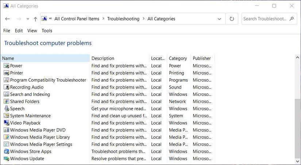The image size is (301, 165).
Task: Open the Printer troubleshooter icon
Action: 6,73
